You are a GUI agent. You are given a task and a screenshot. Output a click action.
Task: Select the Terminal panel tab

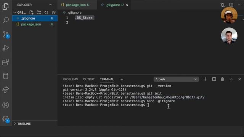coord(107,79)
